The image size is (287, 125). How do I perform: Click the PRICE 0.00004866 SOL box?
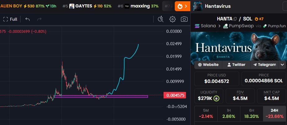coord(264,79)
